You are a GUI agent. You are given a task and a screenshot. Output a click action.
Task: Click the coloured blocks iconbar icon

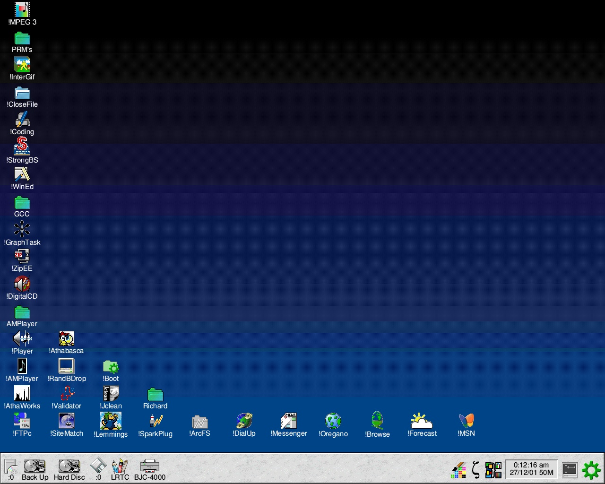pyautogui.click(x=493, y=470)
